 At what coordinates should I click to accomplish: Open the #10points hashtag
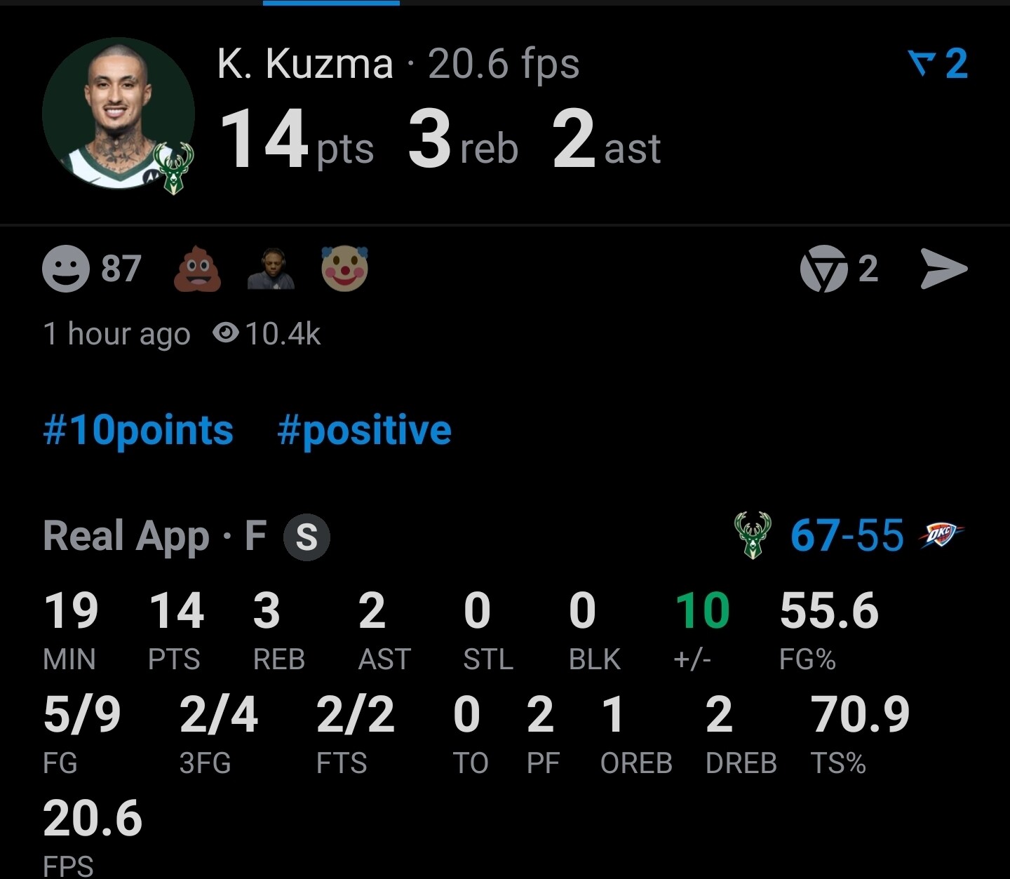point(138,430)
